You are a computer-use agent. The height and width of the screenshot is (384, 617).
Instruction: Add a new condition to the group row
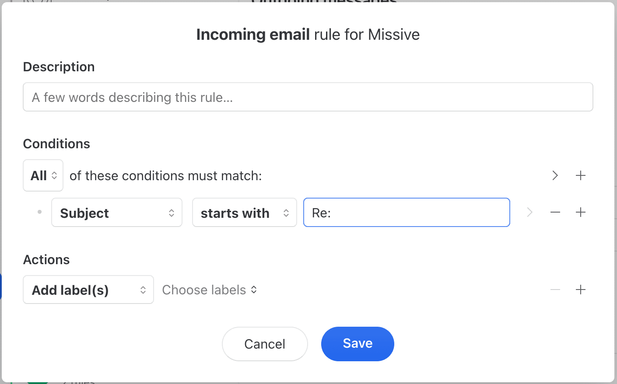(581, 175)
